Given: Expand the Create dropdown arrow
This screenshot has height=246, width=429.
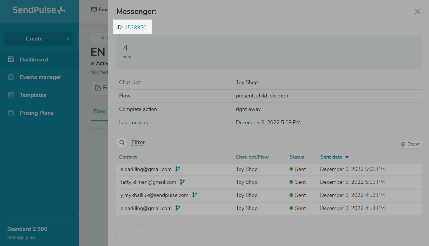Looking at the screenshot, I should coord(68,39).
